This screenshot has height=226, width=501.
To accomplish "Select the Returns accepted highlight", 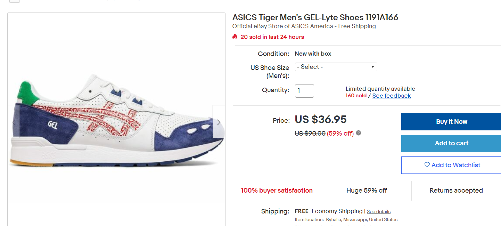I will click(456, 191).
